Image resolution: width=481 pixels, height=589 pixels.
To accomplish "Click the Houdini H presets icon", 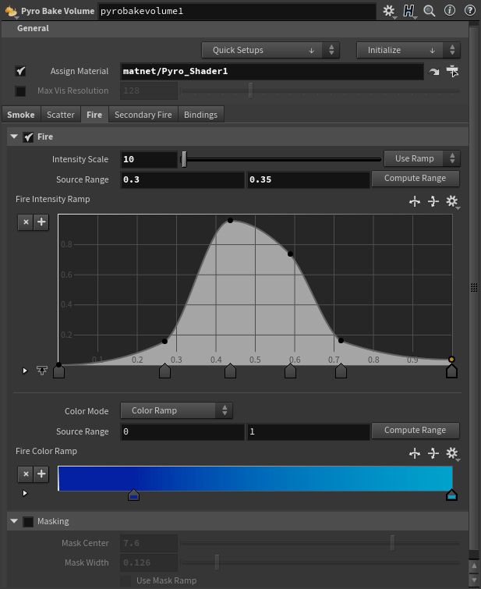I will coord(409,11).
